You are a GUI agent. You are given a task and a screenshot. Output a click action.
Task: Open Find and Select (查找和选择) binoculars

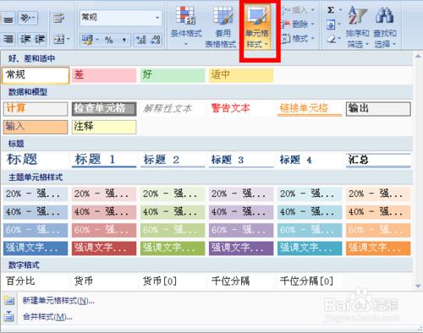point(385,26)
